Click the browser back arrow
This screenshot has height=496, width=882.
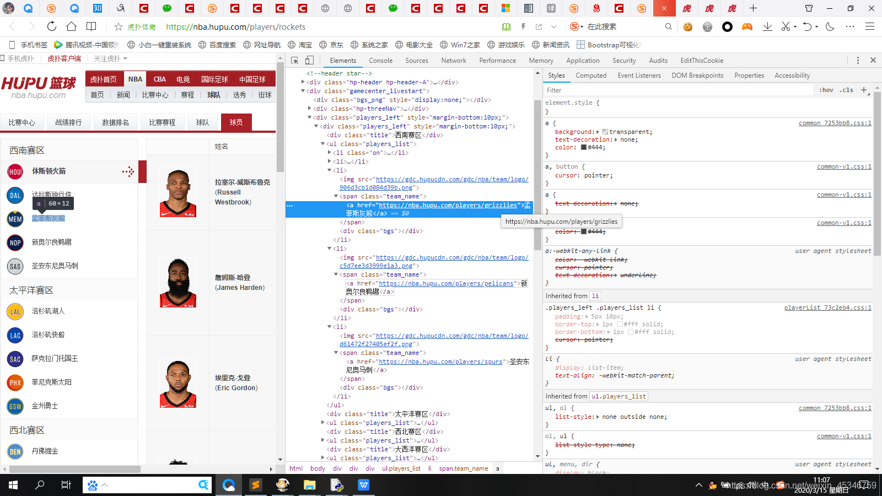point(12,26)
